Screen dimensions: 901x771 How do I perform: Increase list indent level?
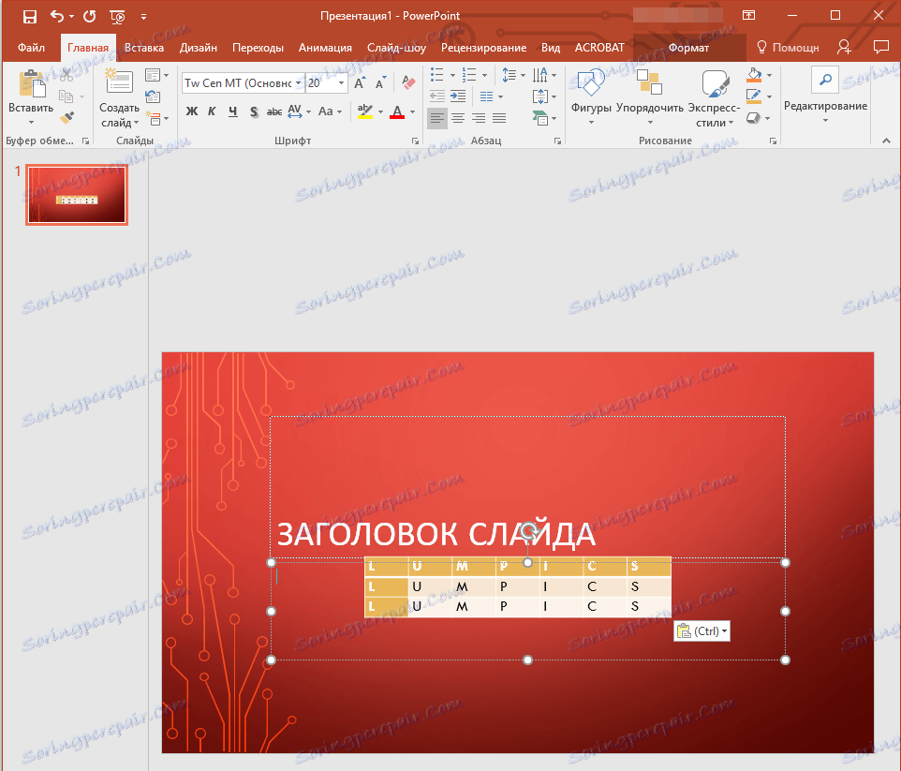(x=458, y=96)
